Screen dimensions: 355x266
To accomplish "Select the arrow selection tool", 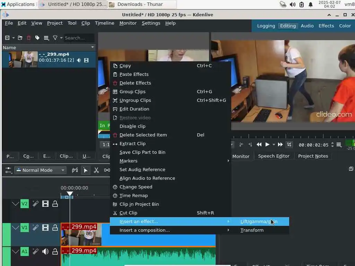I will tap(86, 170).
